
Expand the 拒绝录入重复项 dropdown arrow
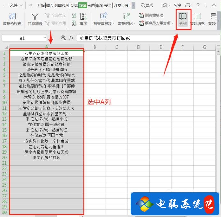(172, 23)
